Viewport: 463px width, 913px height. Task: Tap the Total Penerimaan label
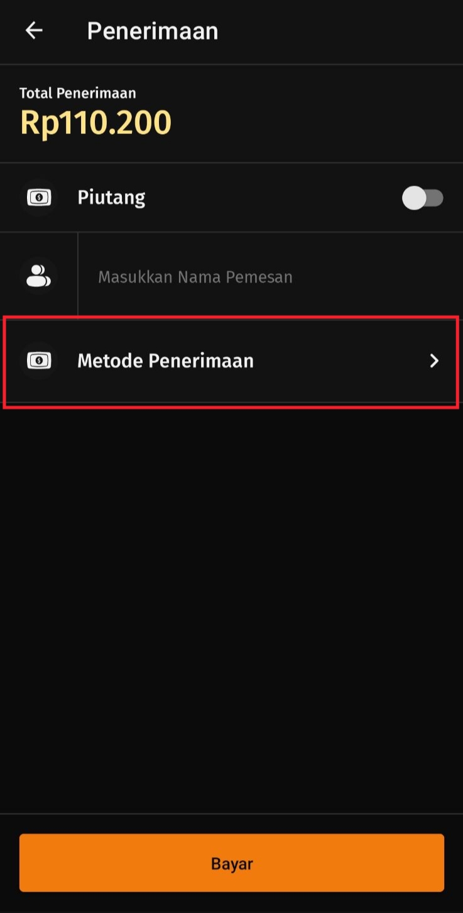[78, 93]
